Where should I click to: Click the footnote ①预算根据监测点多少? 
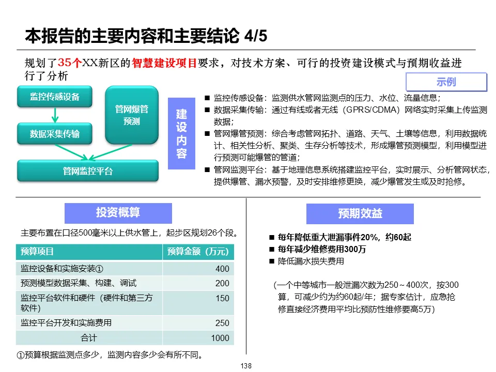110,355
